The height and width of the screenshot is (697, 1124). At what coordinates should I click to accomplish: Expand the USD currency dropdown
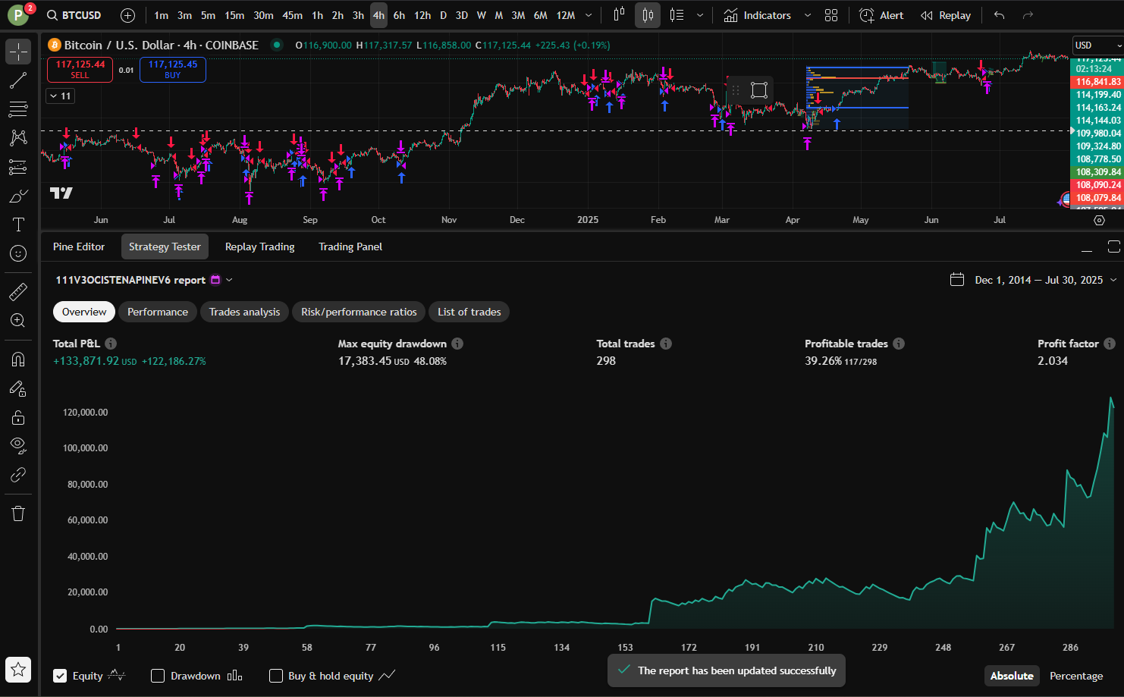(x=1097, y=46)
